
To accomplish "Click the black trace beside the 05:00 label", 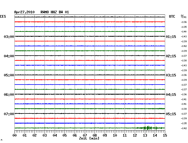I will (x=90, y=75).
